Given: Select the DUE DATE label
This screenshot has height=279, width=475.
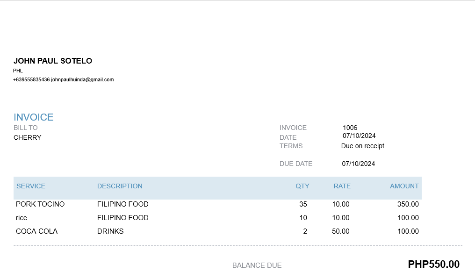Looking at the screenshot, I should click(296, 164).
